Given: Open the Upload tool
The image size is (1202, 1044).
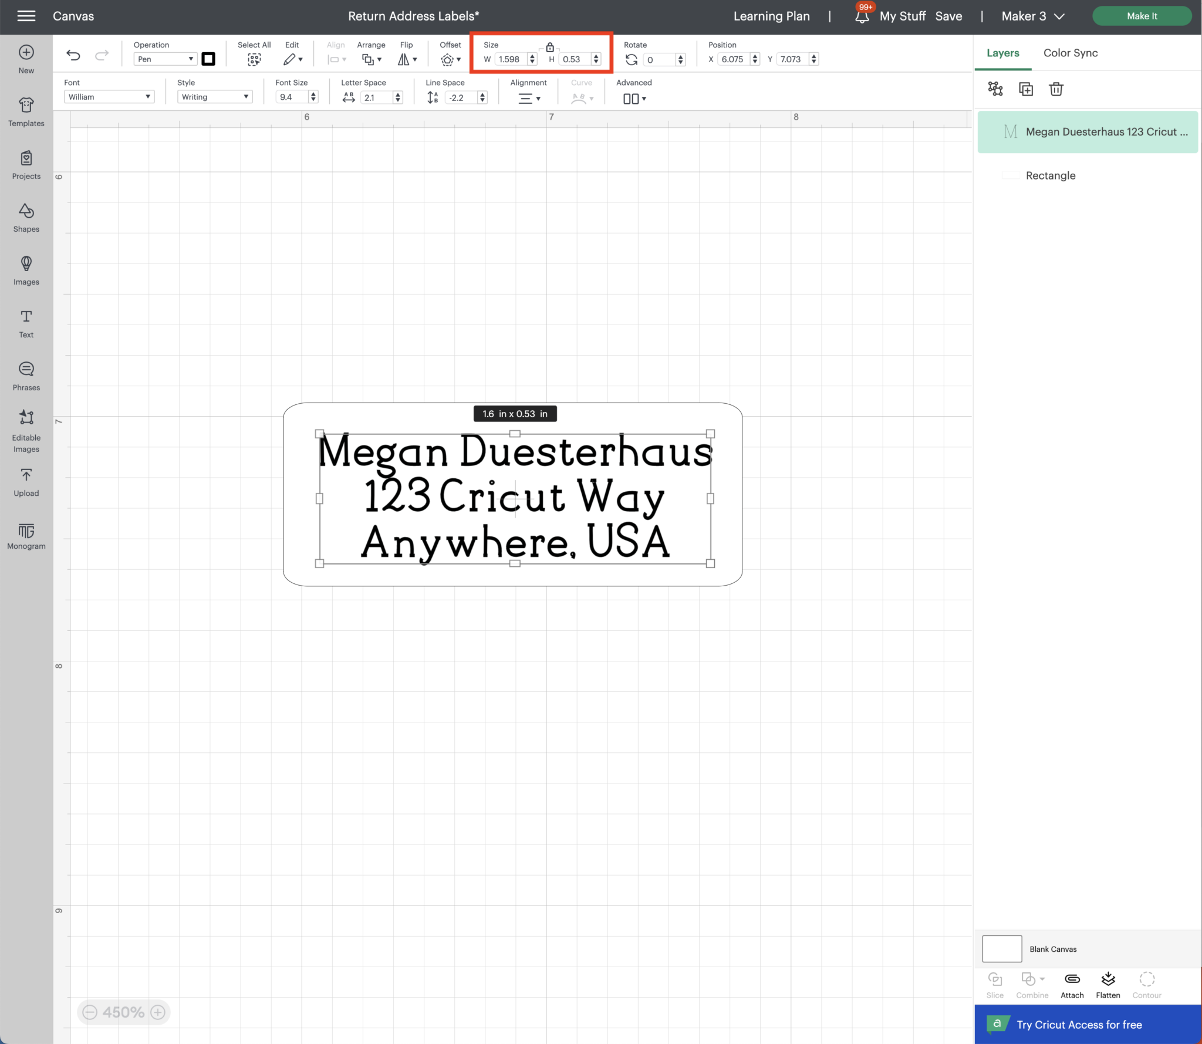Looking at the screenshot, I should click(26, 482).
